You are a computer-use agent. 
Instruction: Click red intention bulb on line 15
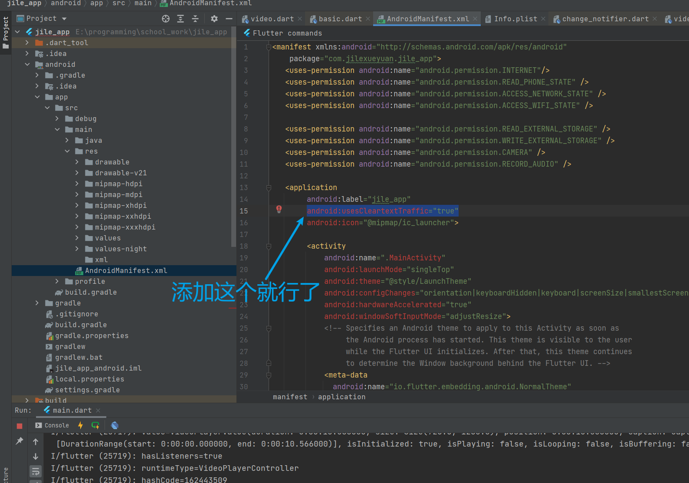tap(279, 210)
